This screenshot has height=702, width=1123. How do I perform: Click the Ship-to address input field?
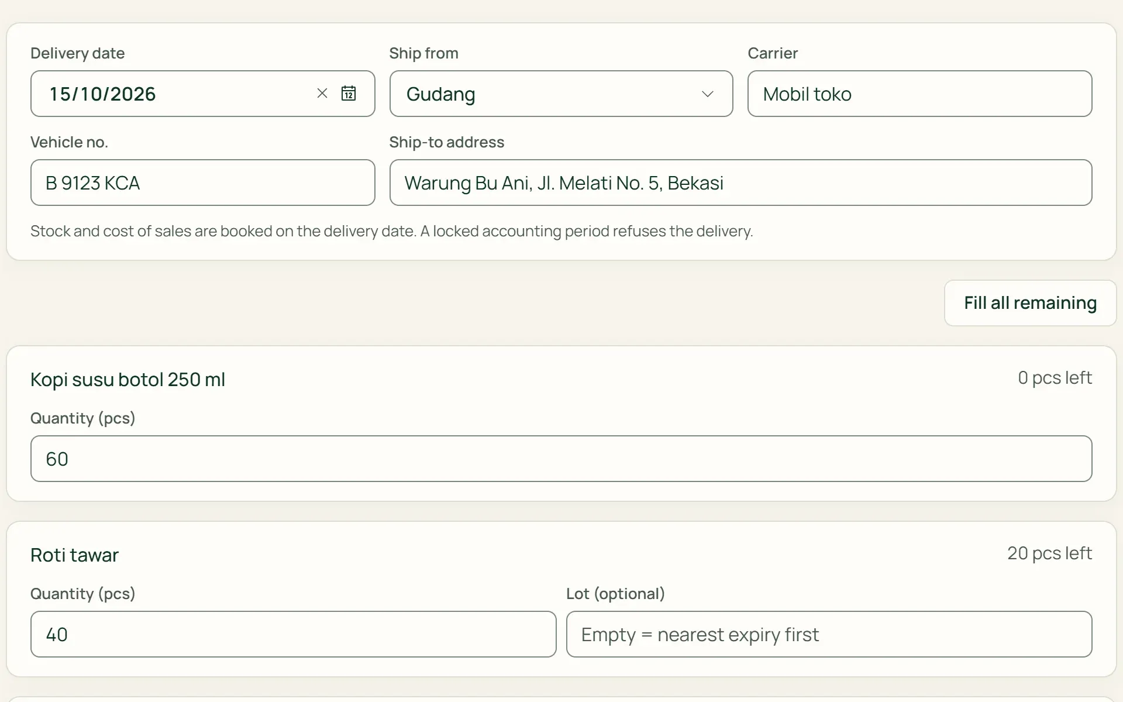740,183
